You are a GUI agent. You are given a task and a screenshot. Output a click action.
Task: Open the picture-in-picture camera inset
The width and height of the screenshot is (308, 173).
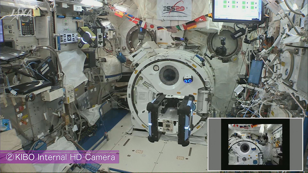[255, 144]
